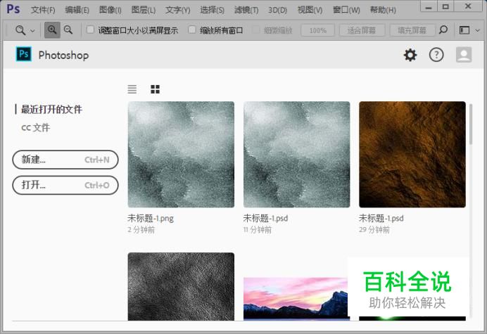Toggle the 细微缩放 checkbox

click(x=256, y=30)
